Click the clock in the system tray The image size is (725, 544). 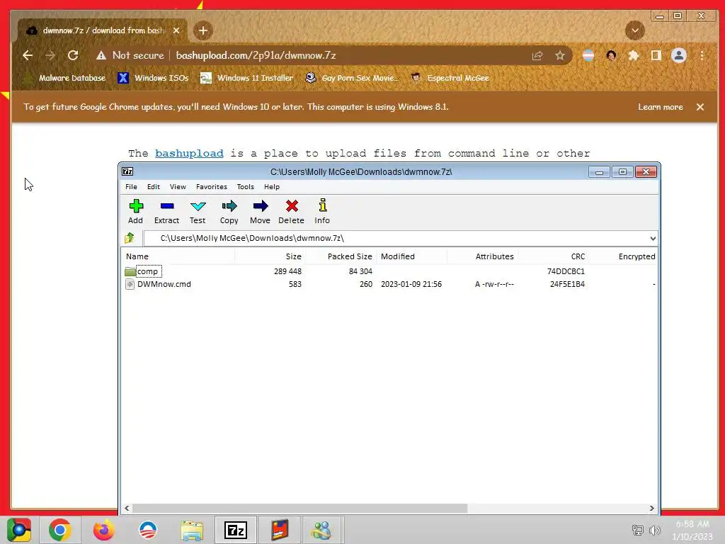692,530
